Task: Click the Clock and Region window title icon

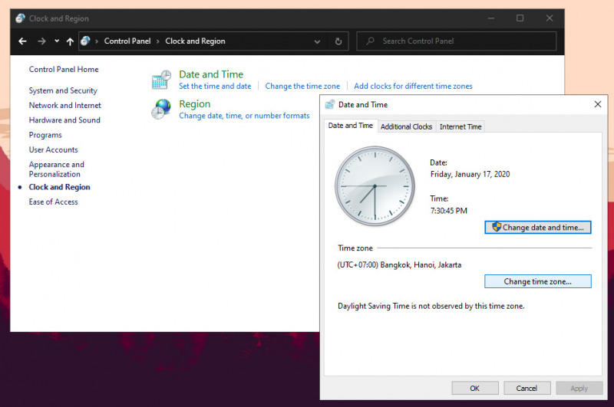Action: (x=21, y=18)
